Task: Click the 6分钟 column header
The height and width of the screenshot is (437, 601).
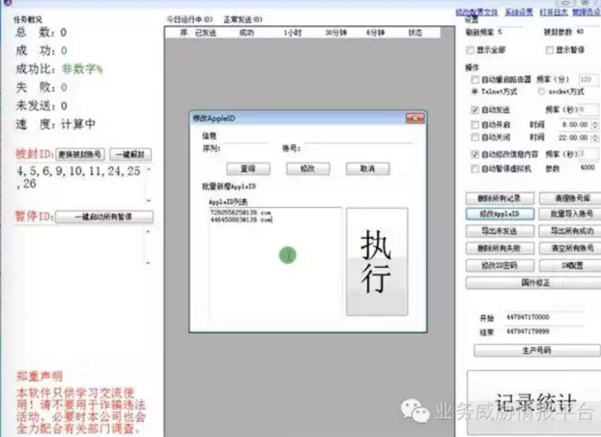Action: [375, 33]
